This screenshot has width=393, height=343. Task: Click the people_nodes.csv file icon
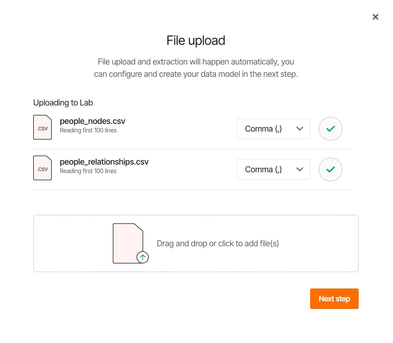(42, 127)
